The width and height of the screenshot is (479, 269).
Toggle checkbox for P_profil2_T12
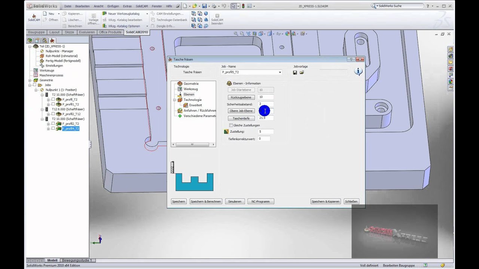click(x=53, y=114)
